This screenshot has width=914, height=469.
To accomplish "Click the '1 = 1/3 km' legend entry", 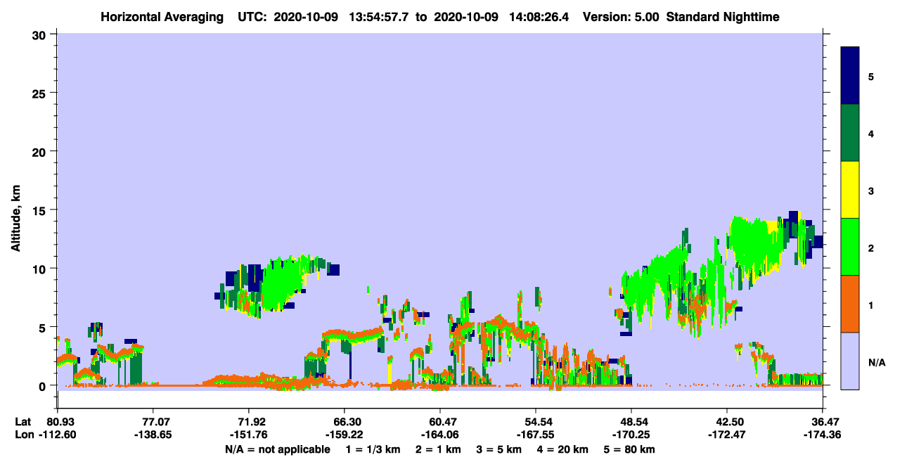I will (373, 449).
